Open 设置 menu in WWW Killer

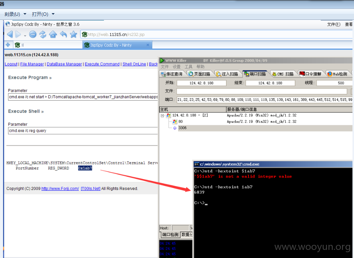point(177,67)
